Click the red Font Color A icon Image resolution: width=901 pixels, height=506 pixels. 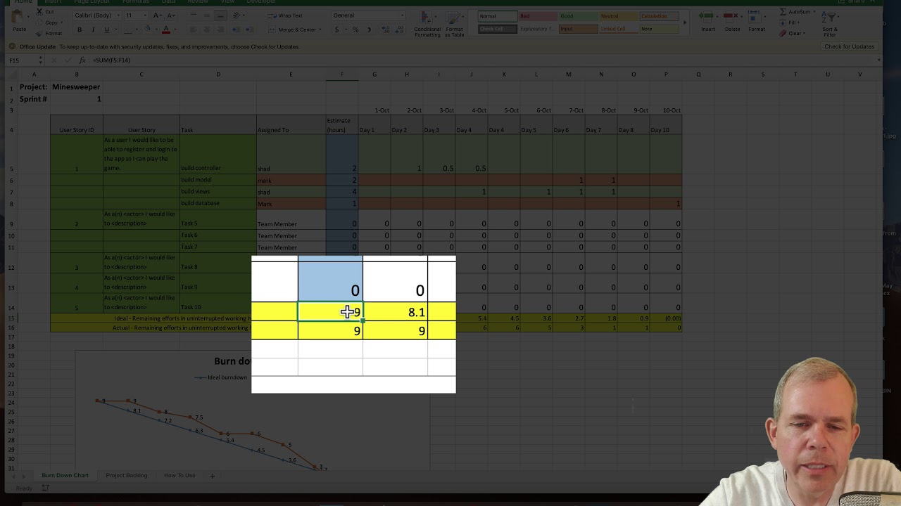point(166,30)
